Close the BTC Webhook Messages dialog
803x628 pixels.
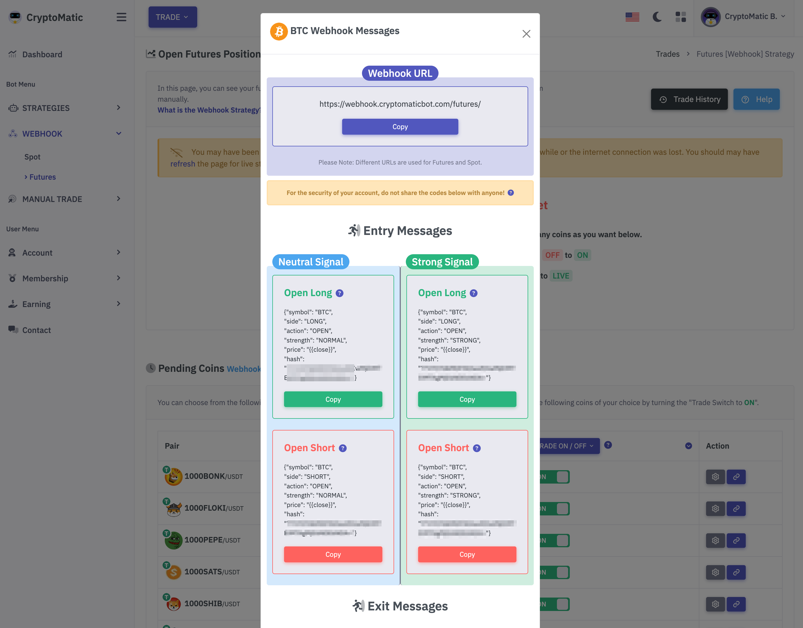(x=526, y=34)
